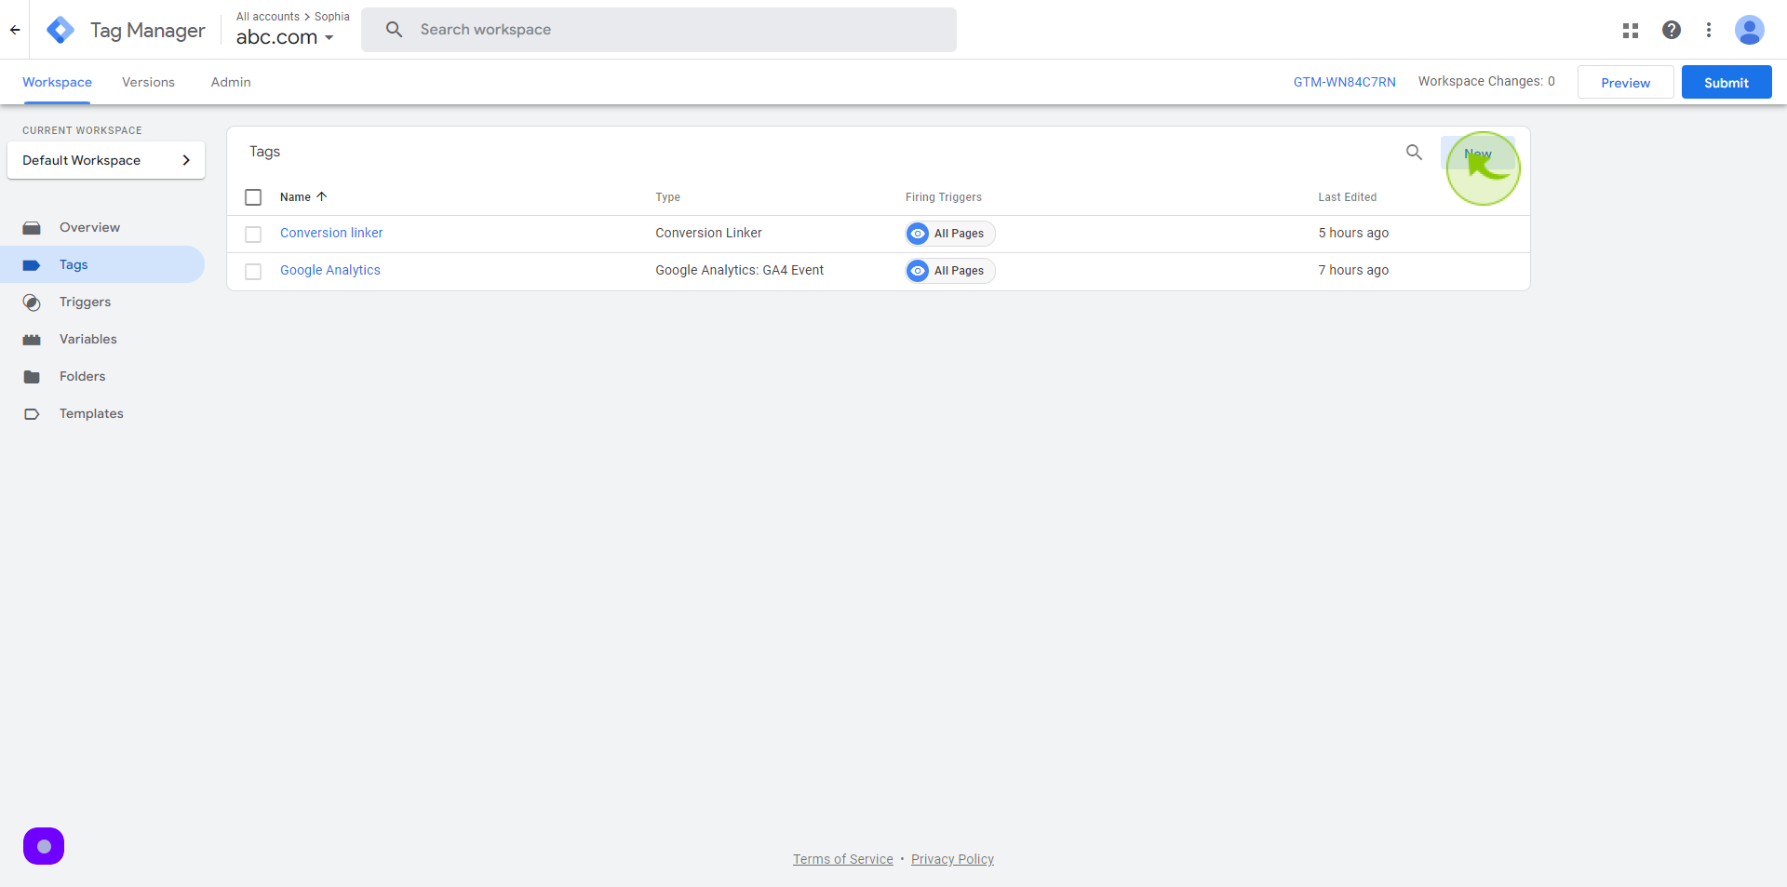This screenshot has width=1787, height=887.
Task: Click the Variables sidebar icon
Action: 32,340
